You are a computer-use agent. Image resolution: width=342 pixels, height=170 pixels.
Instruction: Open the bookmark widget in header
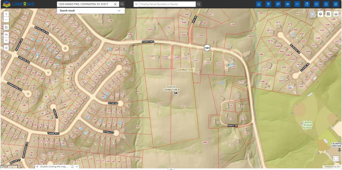coord(307,4)
